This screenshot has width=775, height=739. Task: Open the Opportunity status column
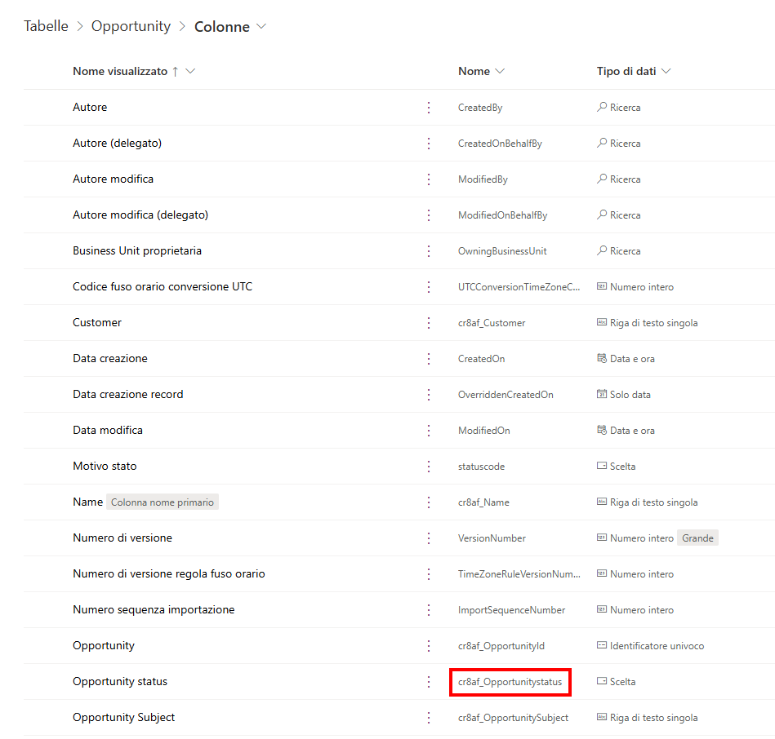120,682
